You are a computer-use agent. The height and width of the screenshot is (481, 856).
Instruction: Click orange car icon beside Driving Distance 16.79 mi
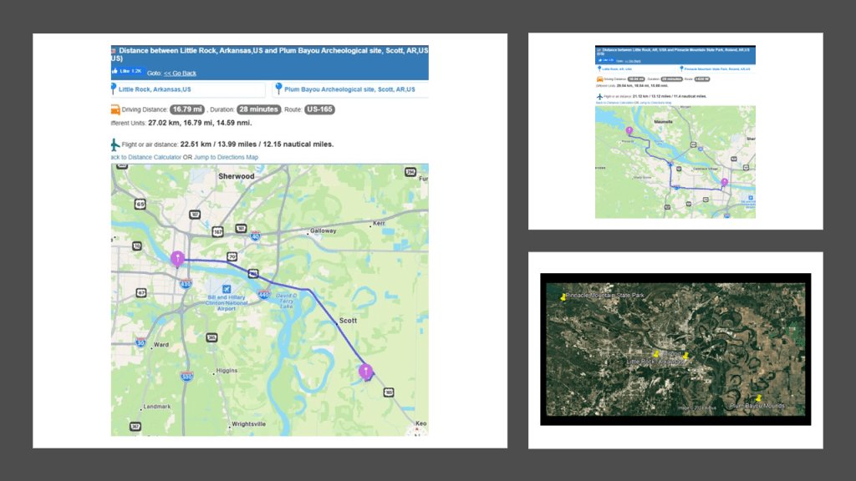[x=115, y=109]
